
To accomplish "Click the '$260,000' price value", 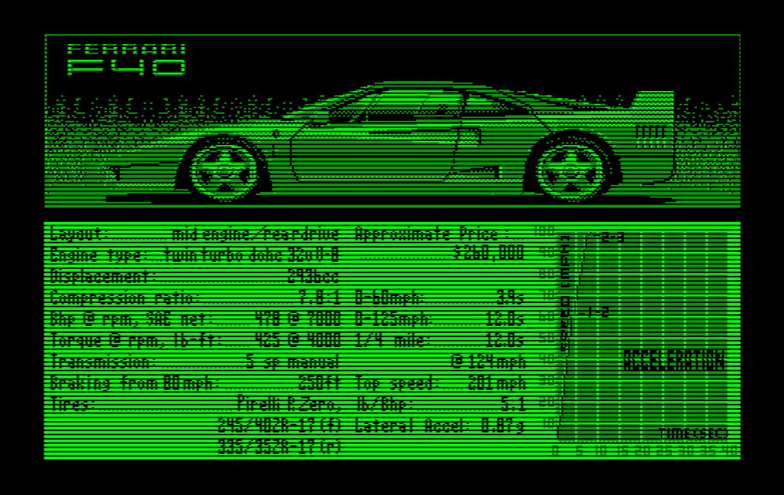I will click(488, 252).
